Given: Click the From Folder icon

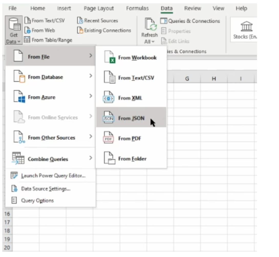Looking at the screenshot, I should click(110, 158).
